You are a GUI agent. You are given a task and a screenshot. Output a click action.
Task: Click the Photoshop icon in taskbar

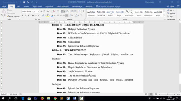[36, 98]
